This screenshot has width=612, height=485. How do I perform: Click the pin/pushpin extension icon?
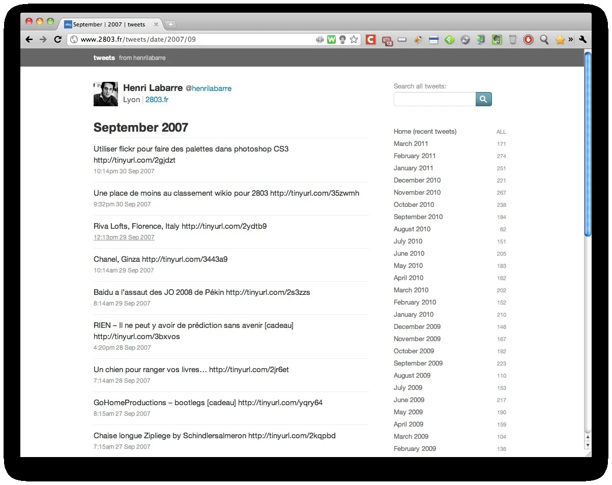418,39
